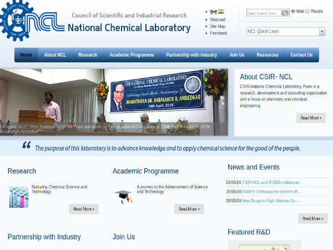Open the Webmail link
This screenshot has height=250, width=333.
[x=218, y=19]
